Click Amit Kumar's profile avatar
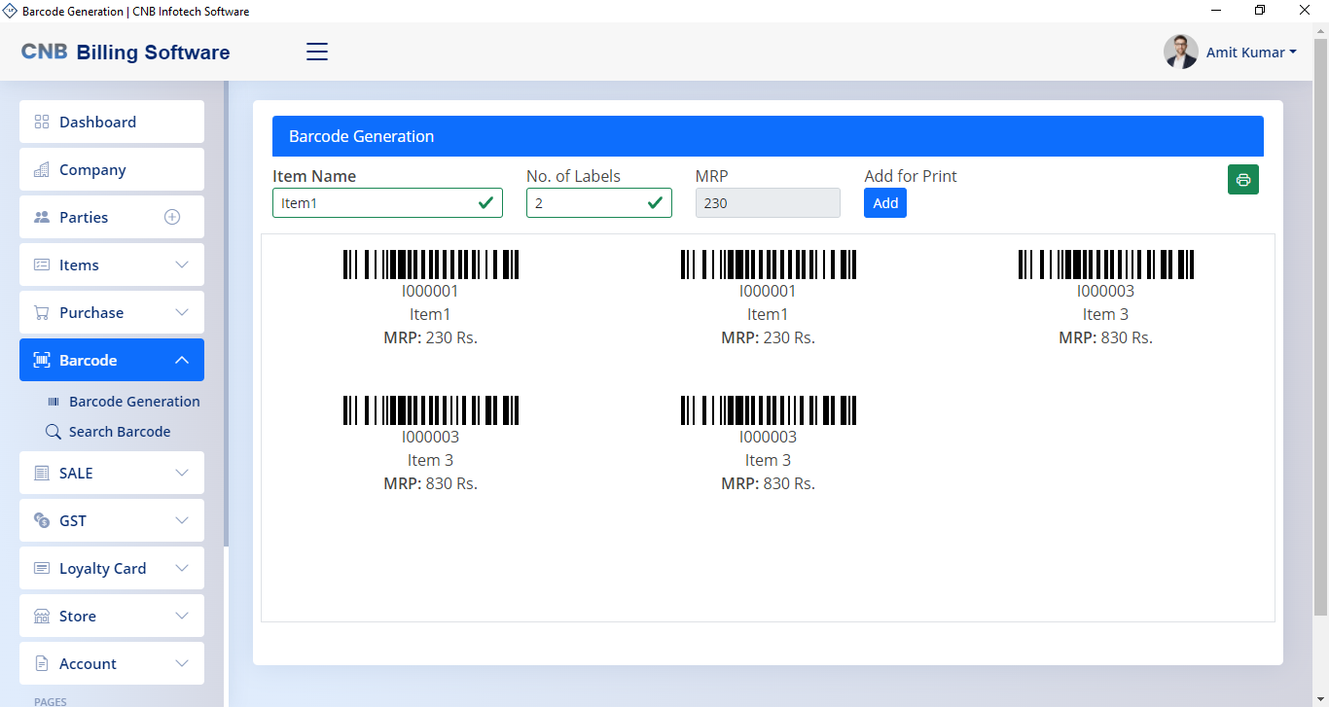The image size is (1329, 707). [1181, 52]
